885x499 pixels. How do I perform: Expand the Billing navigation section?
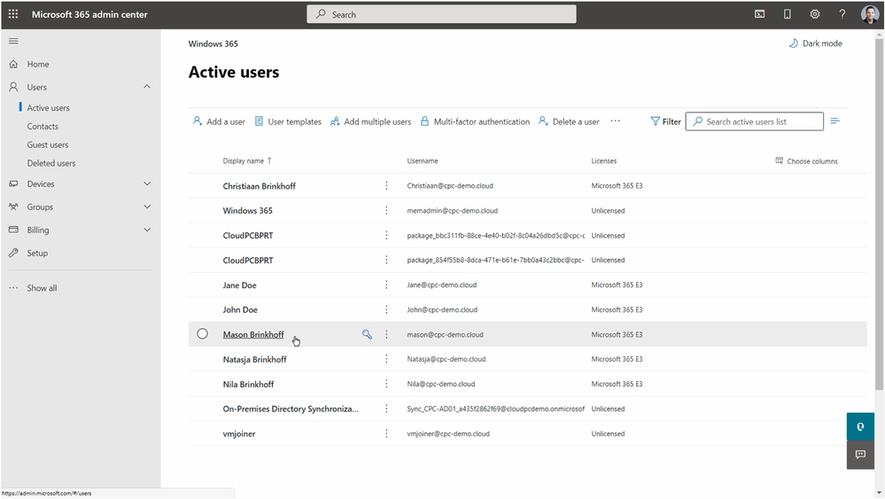click(147, 230)
